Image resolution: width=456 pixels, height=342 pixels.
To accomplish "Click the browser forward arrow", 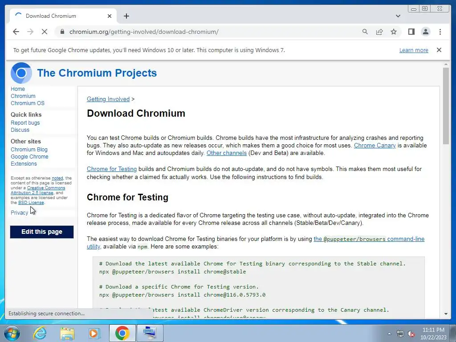I will tap(30, 32).
